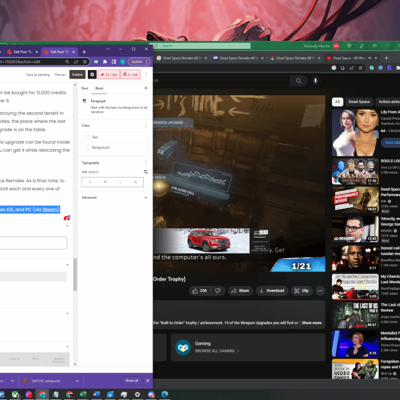Open the SEO score 33 / 100 indicator
Viewport: 400px width, 400px height.
[x=109, y=75]
